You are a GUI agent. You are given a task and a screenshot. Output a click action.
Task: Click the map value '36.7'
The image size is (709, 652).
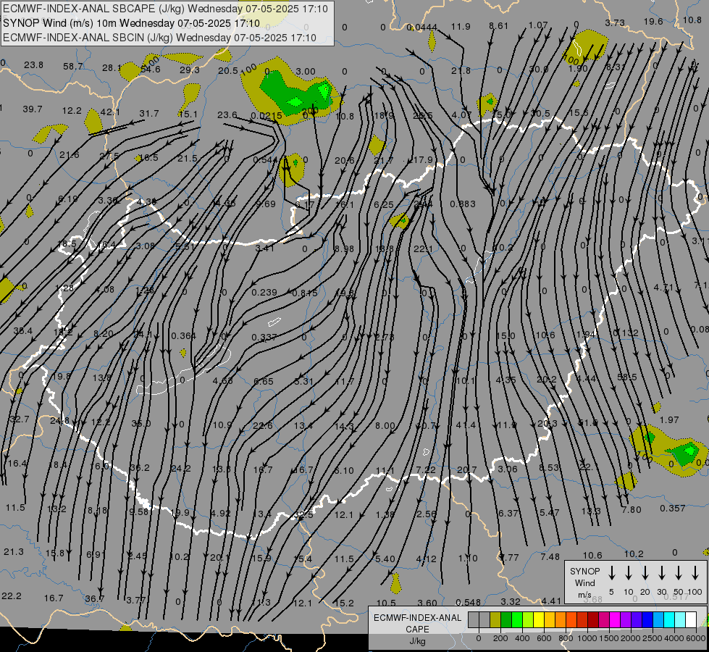coord(95,598)
